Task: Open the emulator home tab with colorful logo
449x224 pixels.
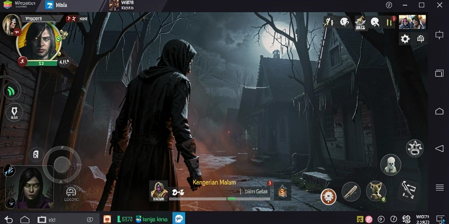Action: tap(19, 4)
